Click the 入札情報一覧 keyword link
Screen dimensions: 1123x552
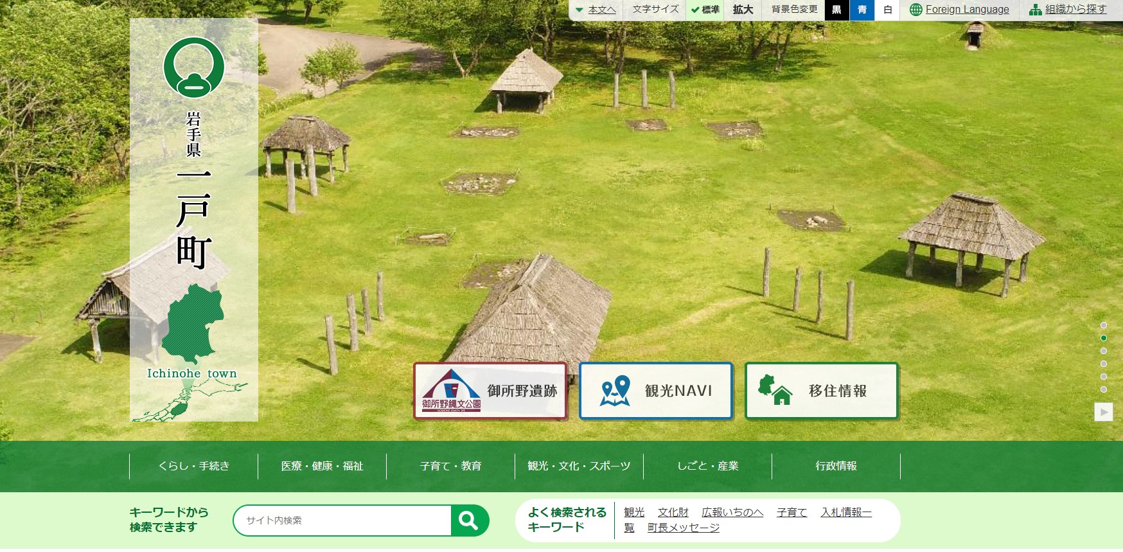point(846,512)
